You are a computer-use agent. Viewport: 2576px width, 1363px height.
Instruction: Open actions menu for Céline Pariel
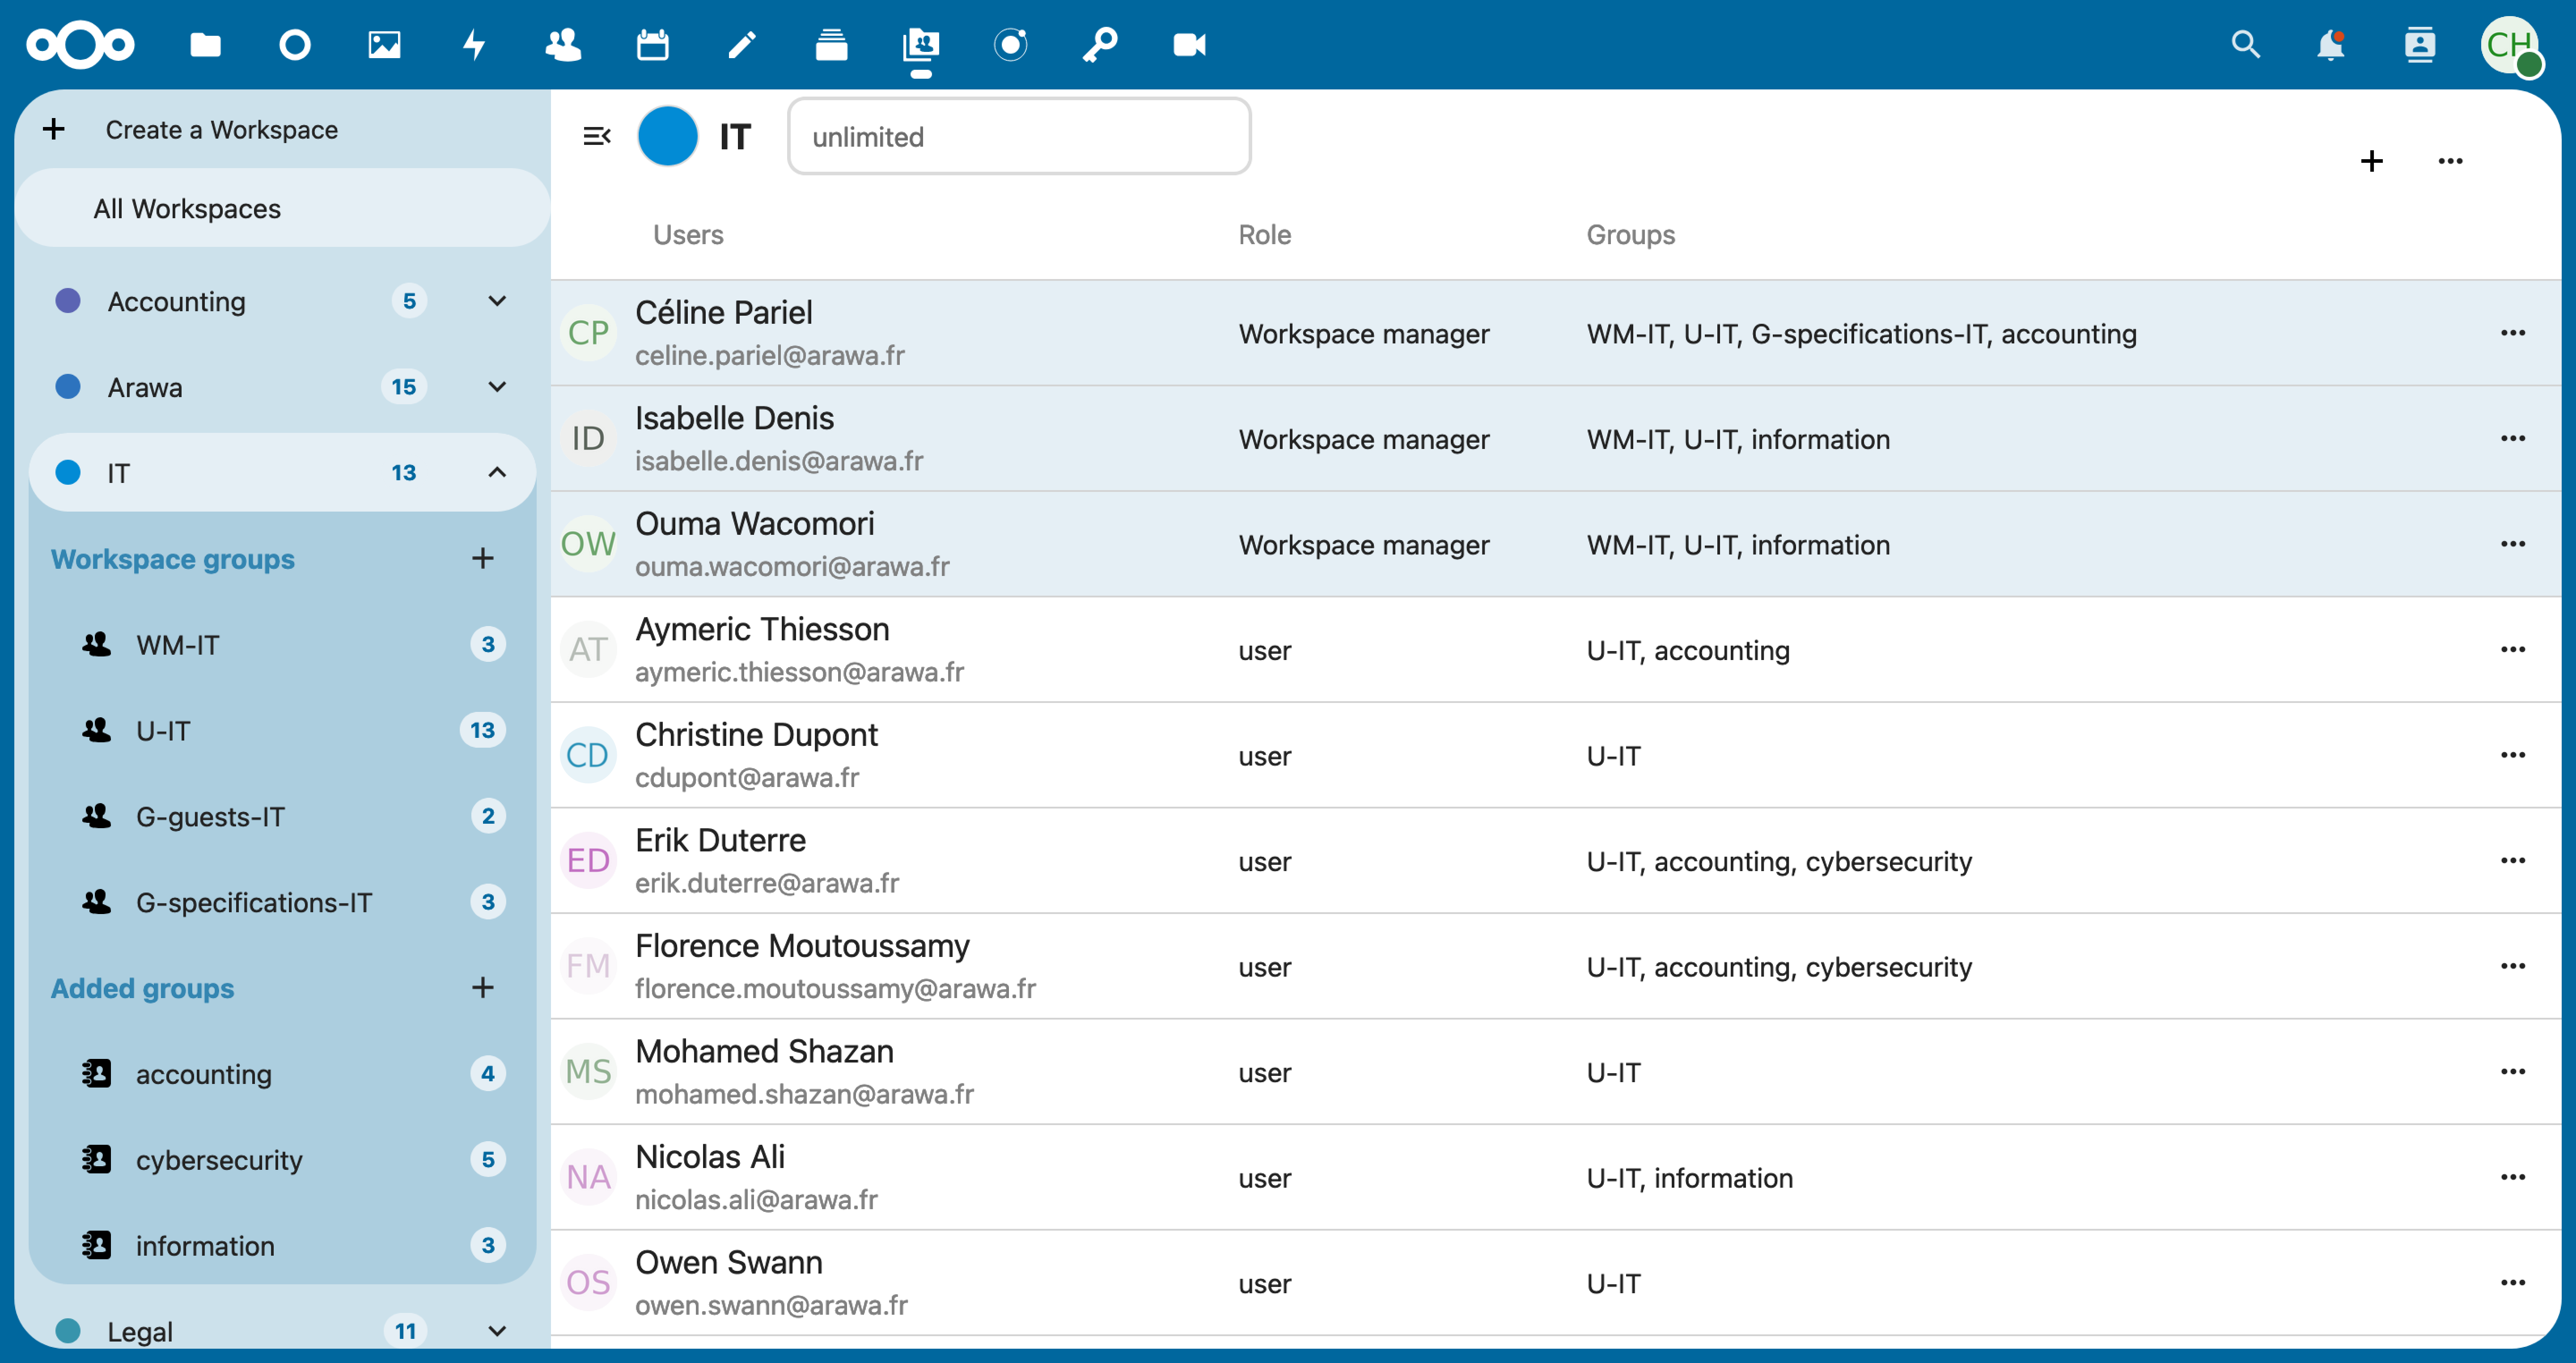(x=2512, y=333)
